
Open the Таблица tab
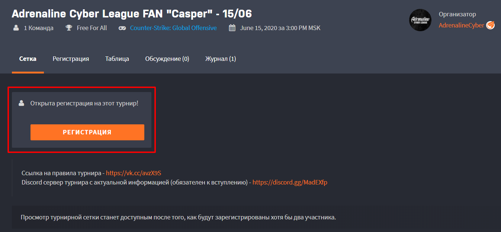coord(117,59)
